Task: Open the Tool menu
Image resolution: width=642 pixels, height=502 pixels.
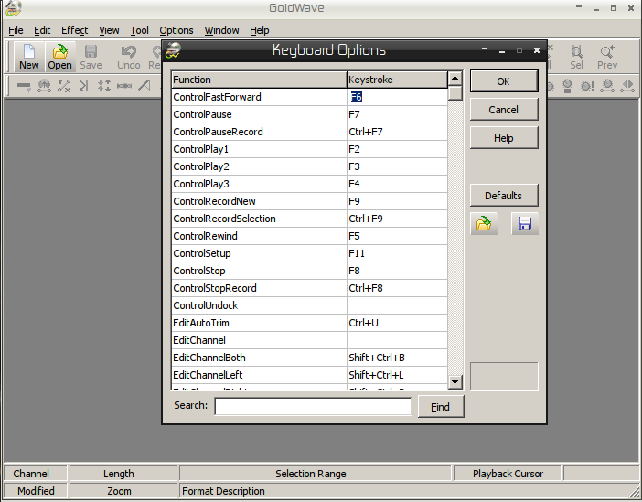Action: [139, 30]
